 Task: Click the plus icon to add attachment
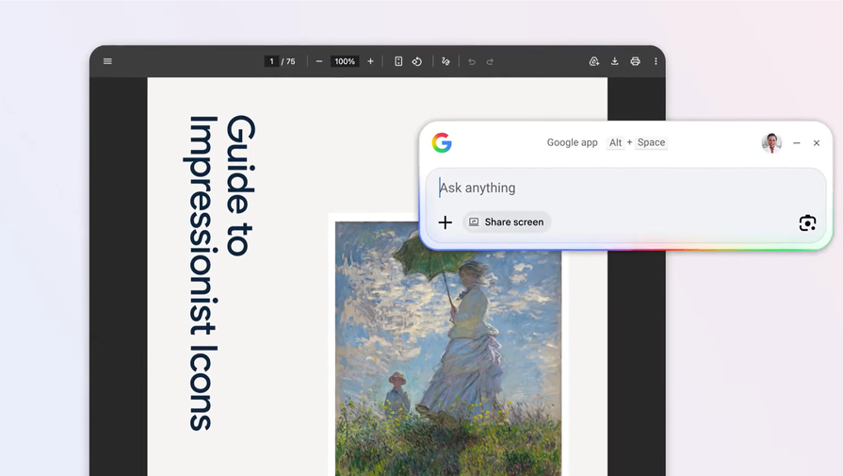[x=446, y=222]
